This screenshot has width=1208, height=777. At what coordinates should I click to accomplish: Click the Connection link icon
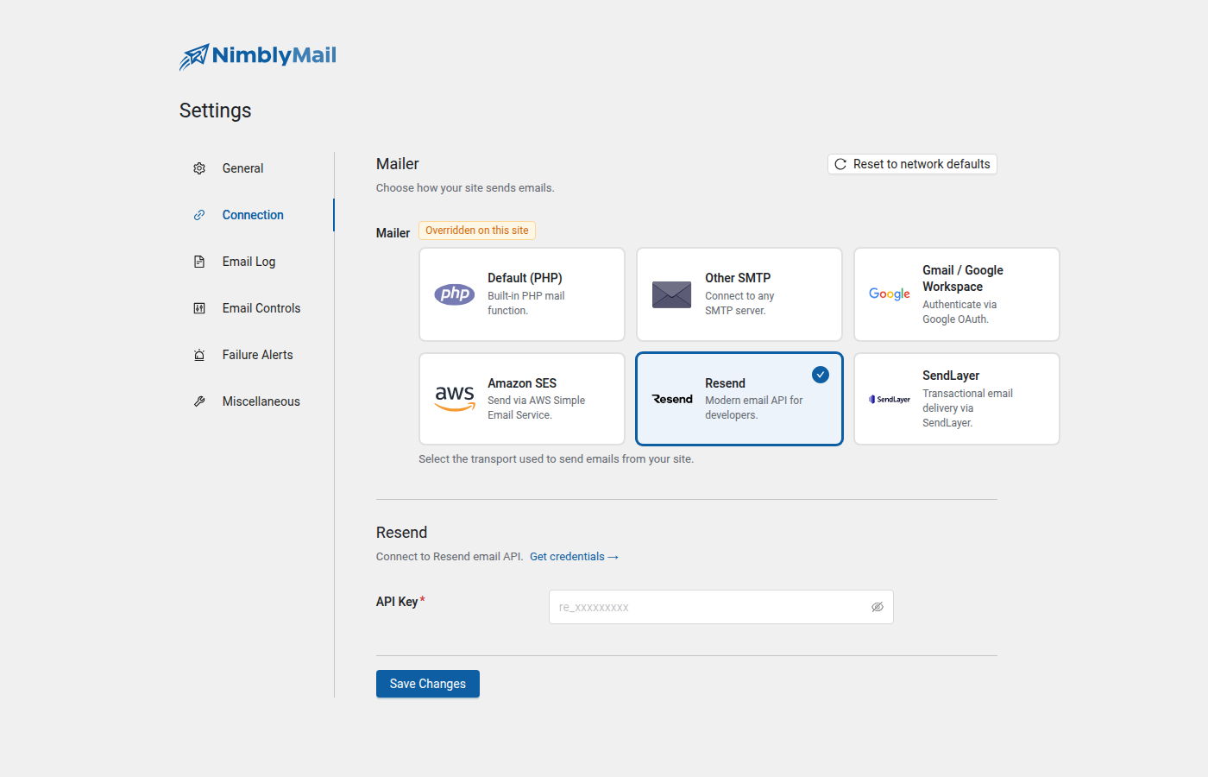tap(199, 215)
